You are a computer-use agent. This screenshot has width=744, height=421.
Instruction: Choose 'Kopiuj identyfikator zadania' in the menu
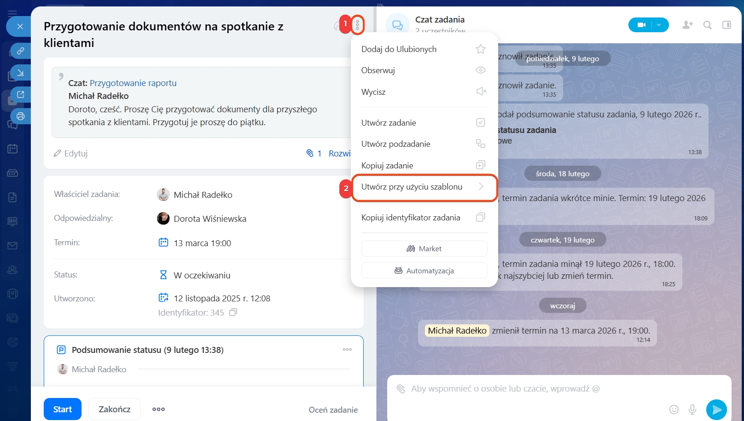[x=424, y=218]
